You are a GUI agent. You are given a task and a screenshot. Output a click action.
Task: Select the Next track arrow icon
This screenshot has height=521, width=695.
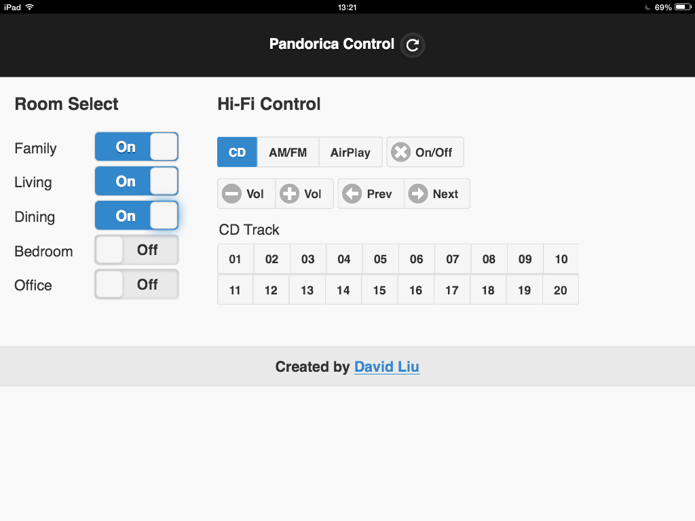click(x=419, y=193)
